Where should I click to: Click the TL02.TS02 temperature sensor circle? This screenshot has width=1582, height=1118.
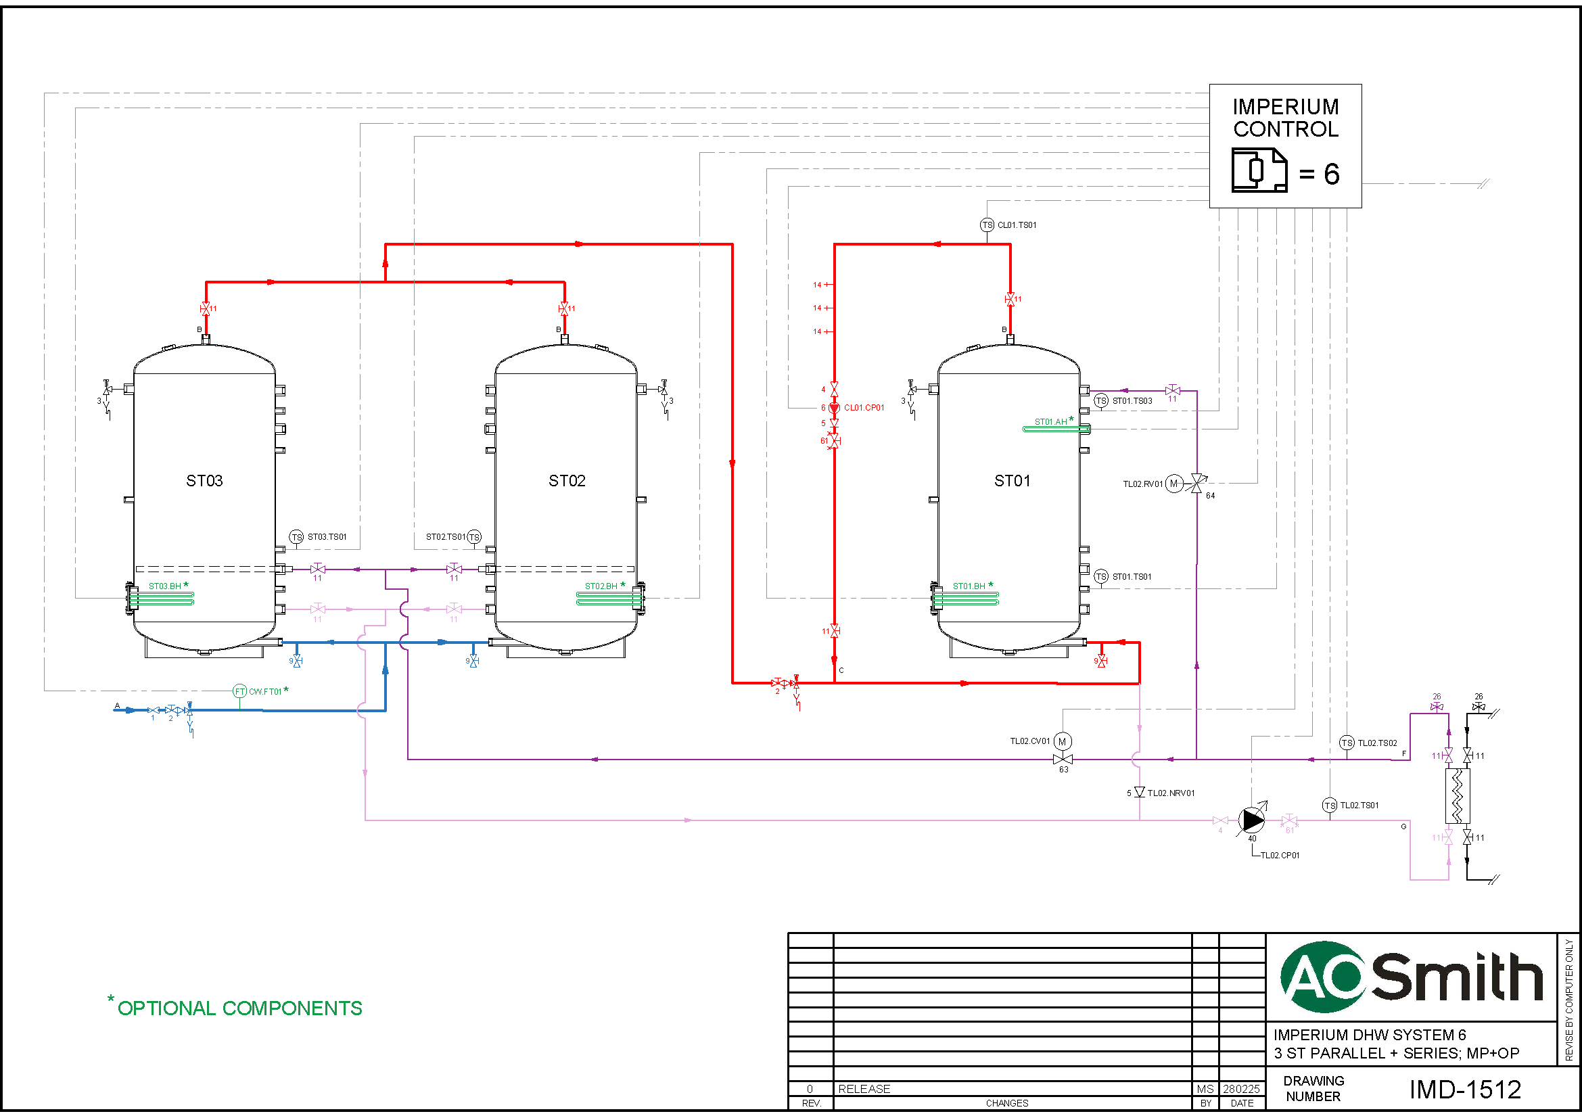coord(1347,743)
